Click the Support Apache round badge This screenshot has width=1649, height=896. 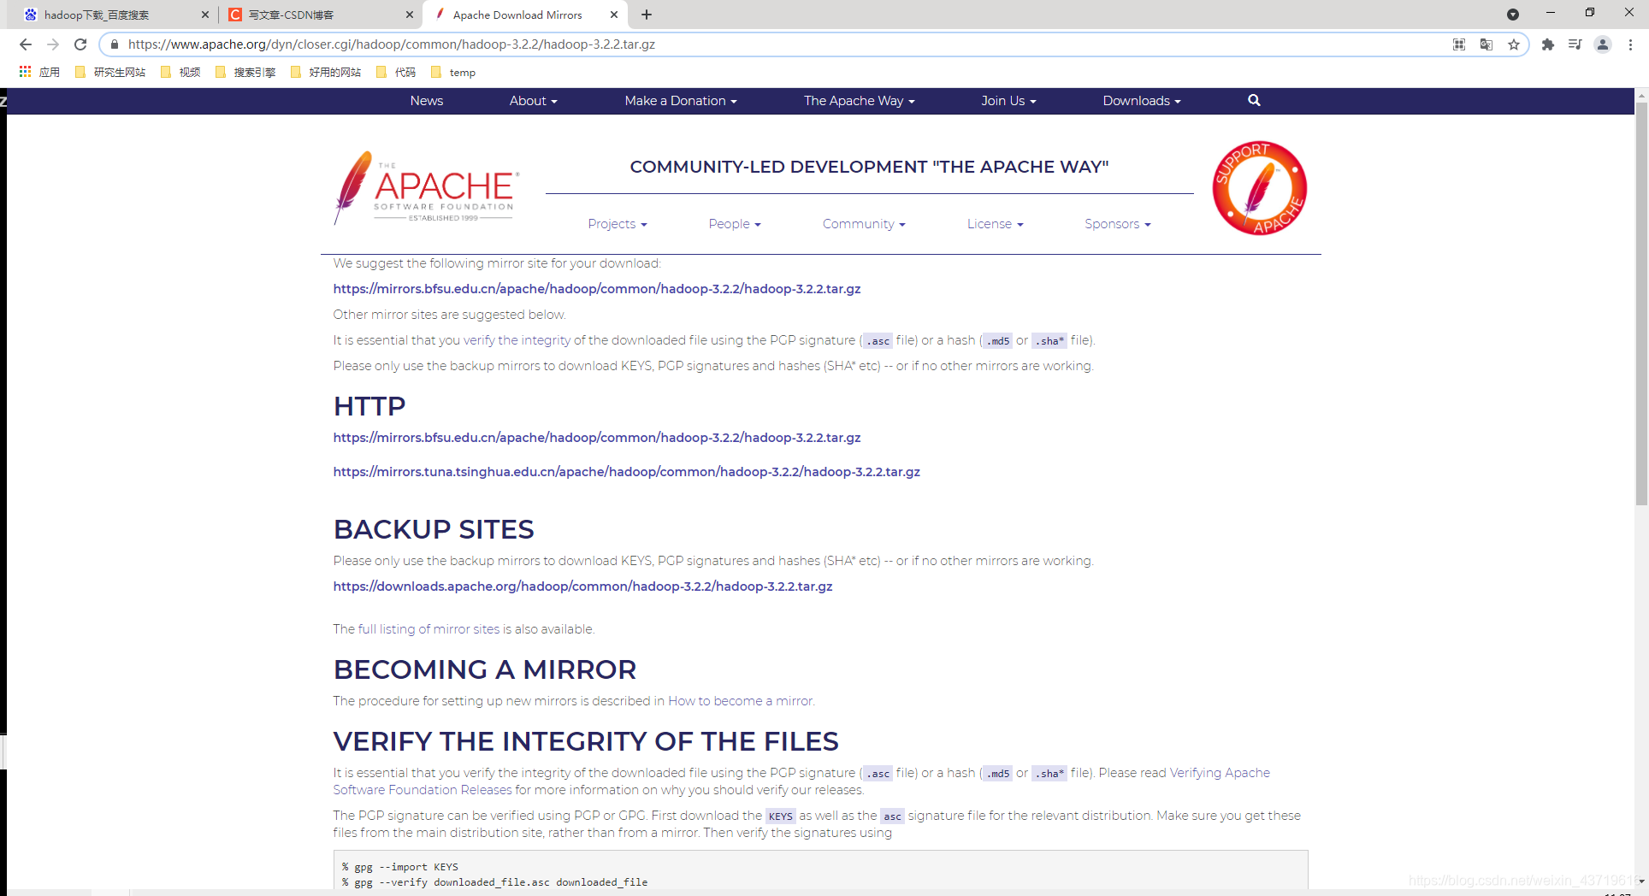point(1259,188)
